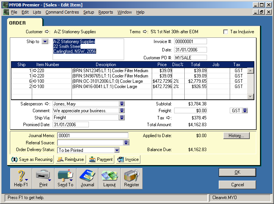The height and width of the screenshot is (204, 274).
Task: Click Journal Memo field
Action: (x=93, y=136)
